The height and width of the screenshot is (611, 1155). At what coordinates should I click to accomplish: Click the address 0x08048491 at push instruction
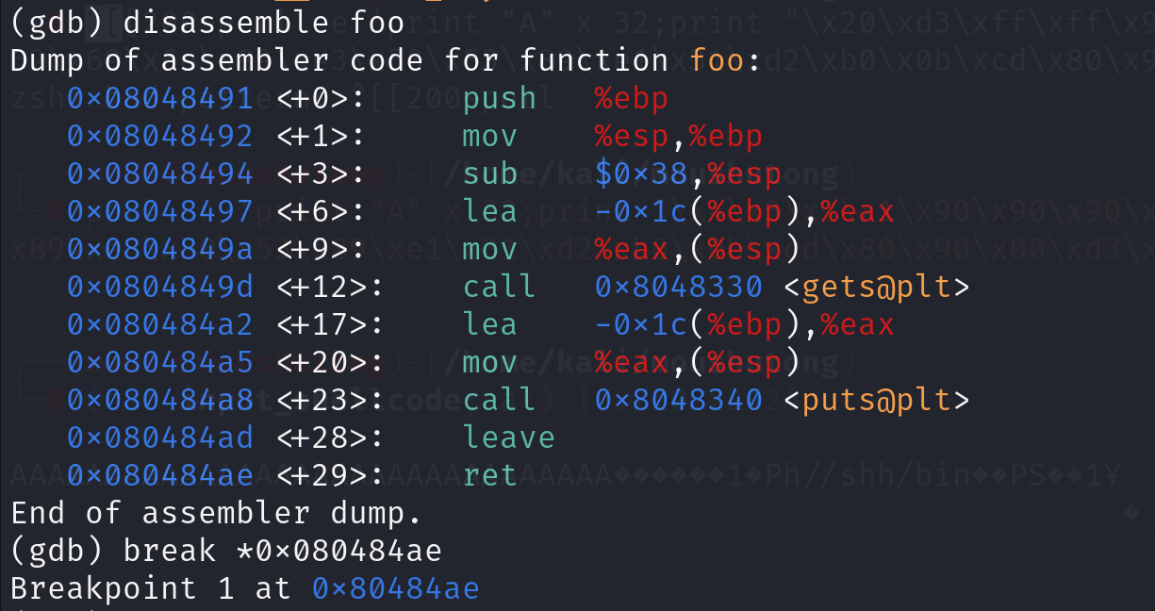click(160, 98)
